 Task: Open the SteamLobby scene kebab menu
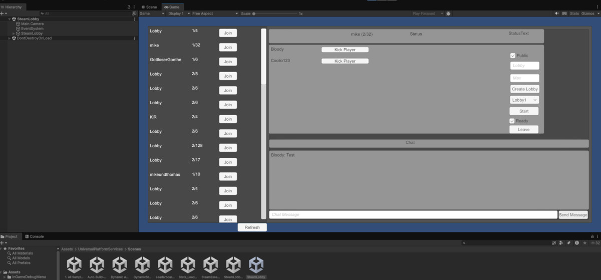tap(134, 19)
